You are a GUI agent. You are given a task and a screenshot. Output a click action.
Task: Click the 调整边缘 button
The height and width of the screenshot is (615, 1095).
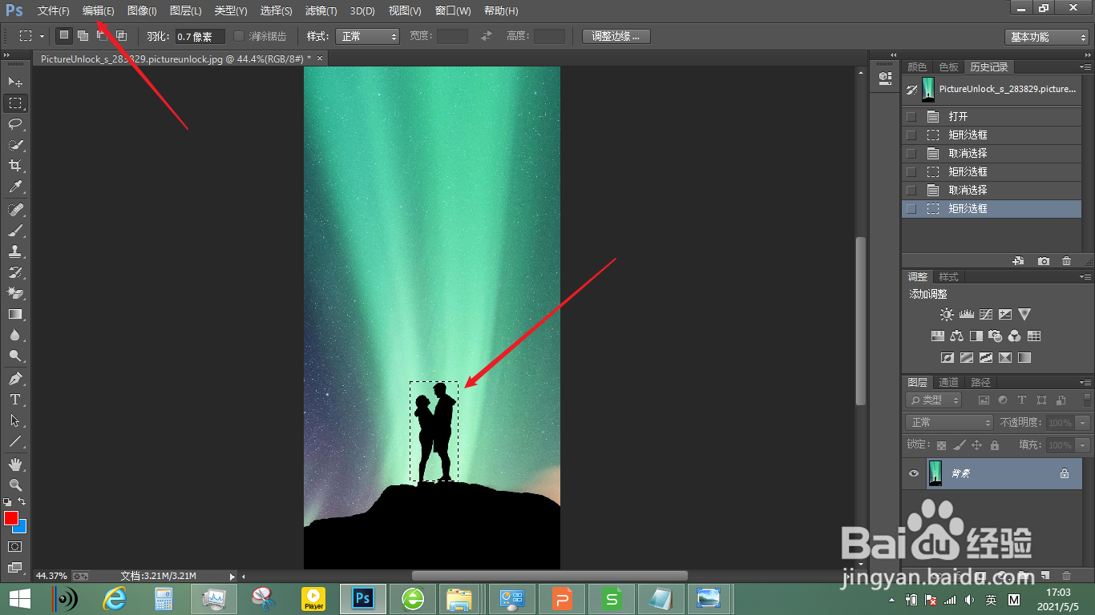(616, 36)
